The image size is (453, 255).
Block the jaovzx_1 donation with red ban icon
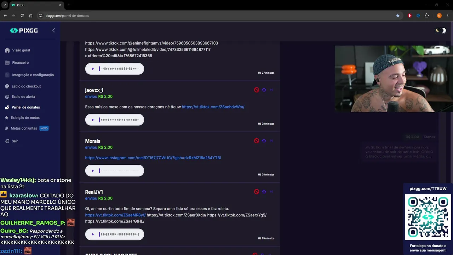pyautogui.click(x=257, y=90)
